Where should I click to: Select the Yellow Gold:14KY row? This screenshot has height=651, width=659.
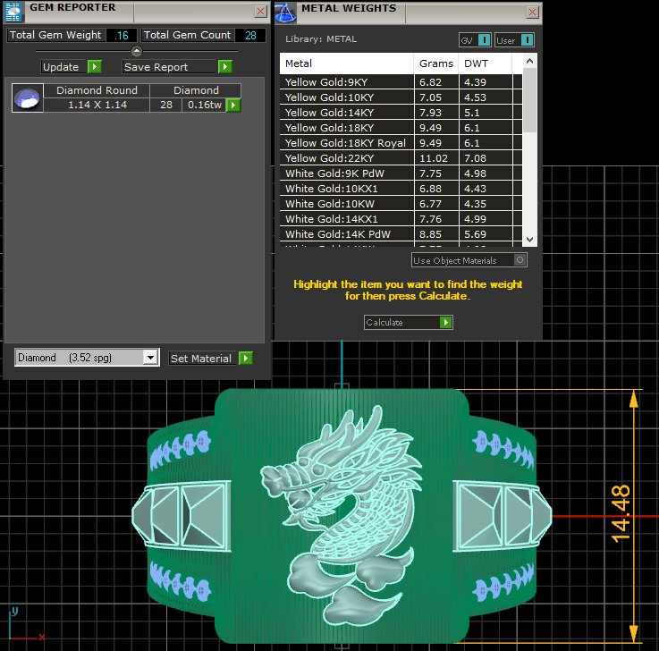[401, 112]
